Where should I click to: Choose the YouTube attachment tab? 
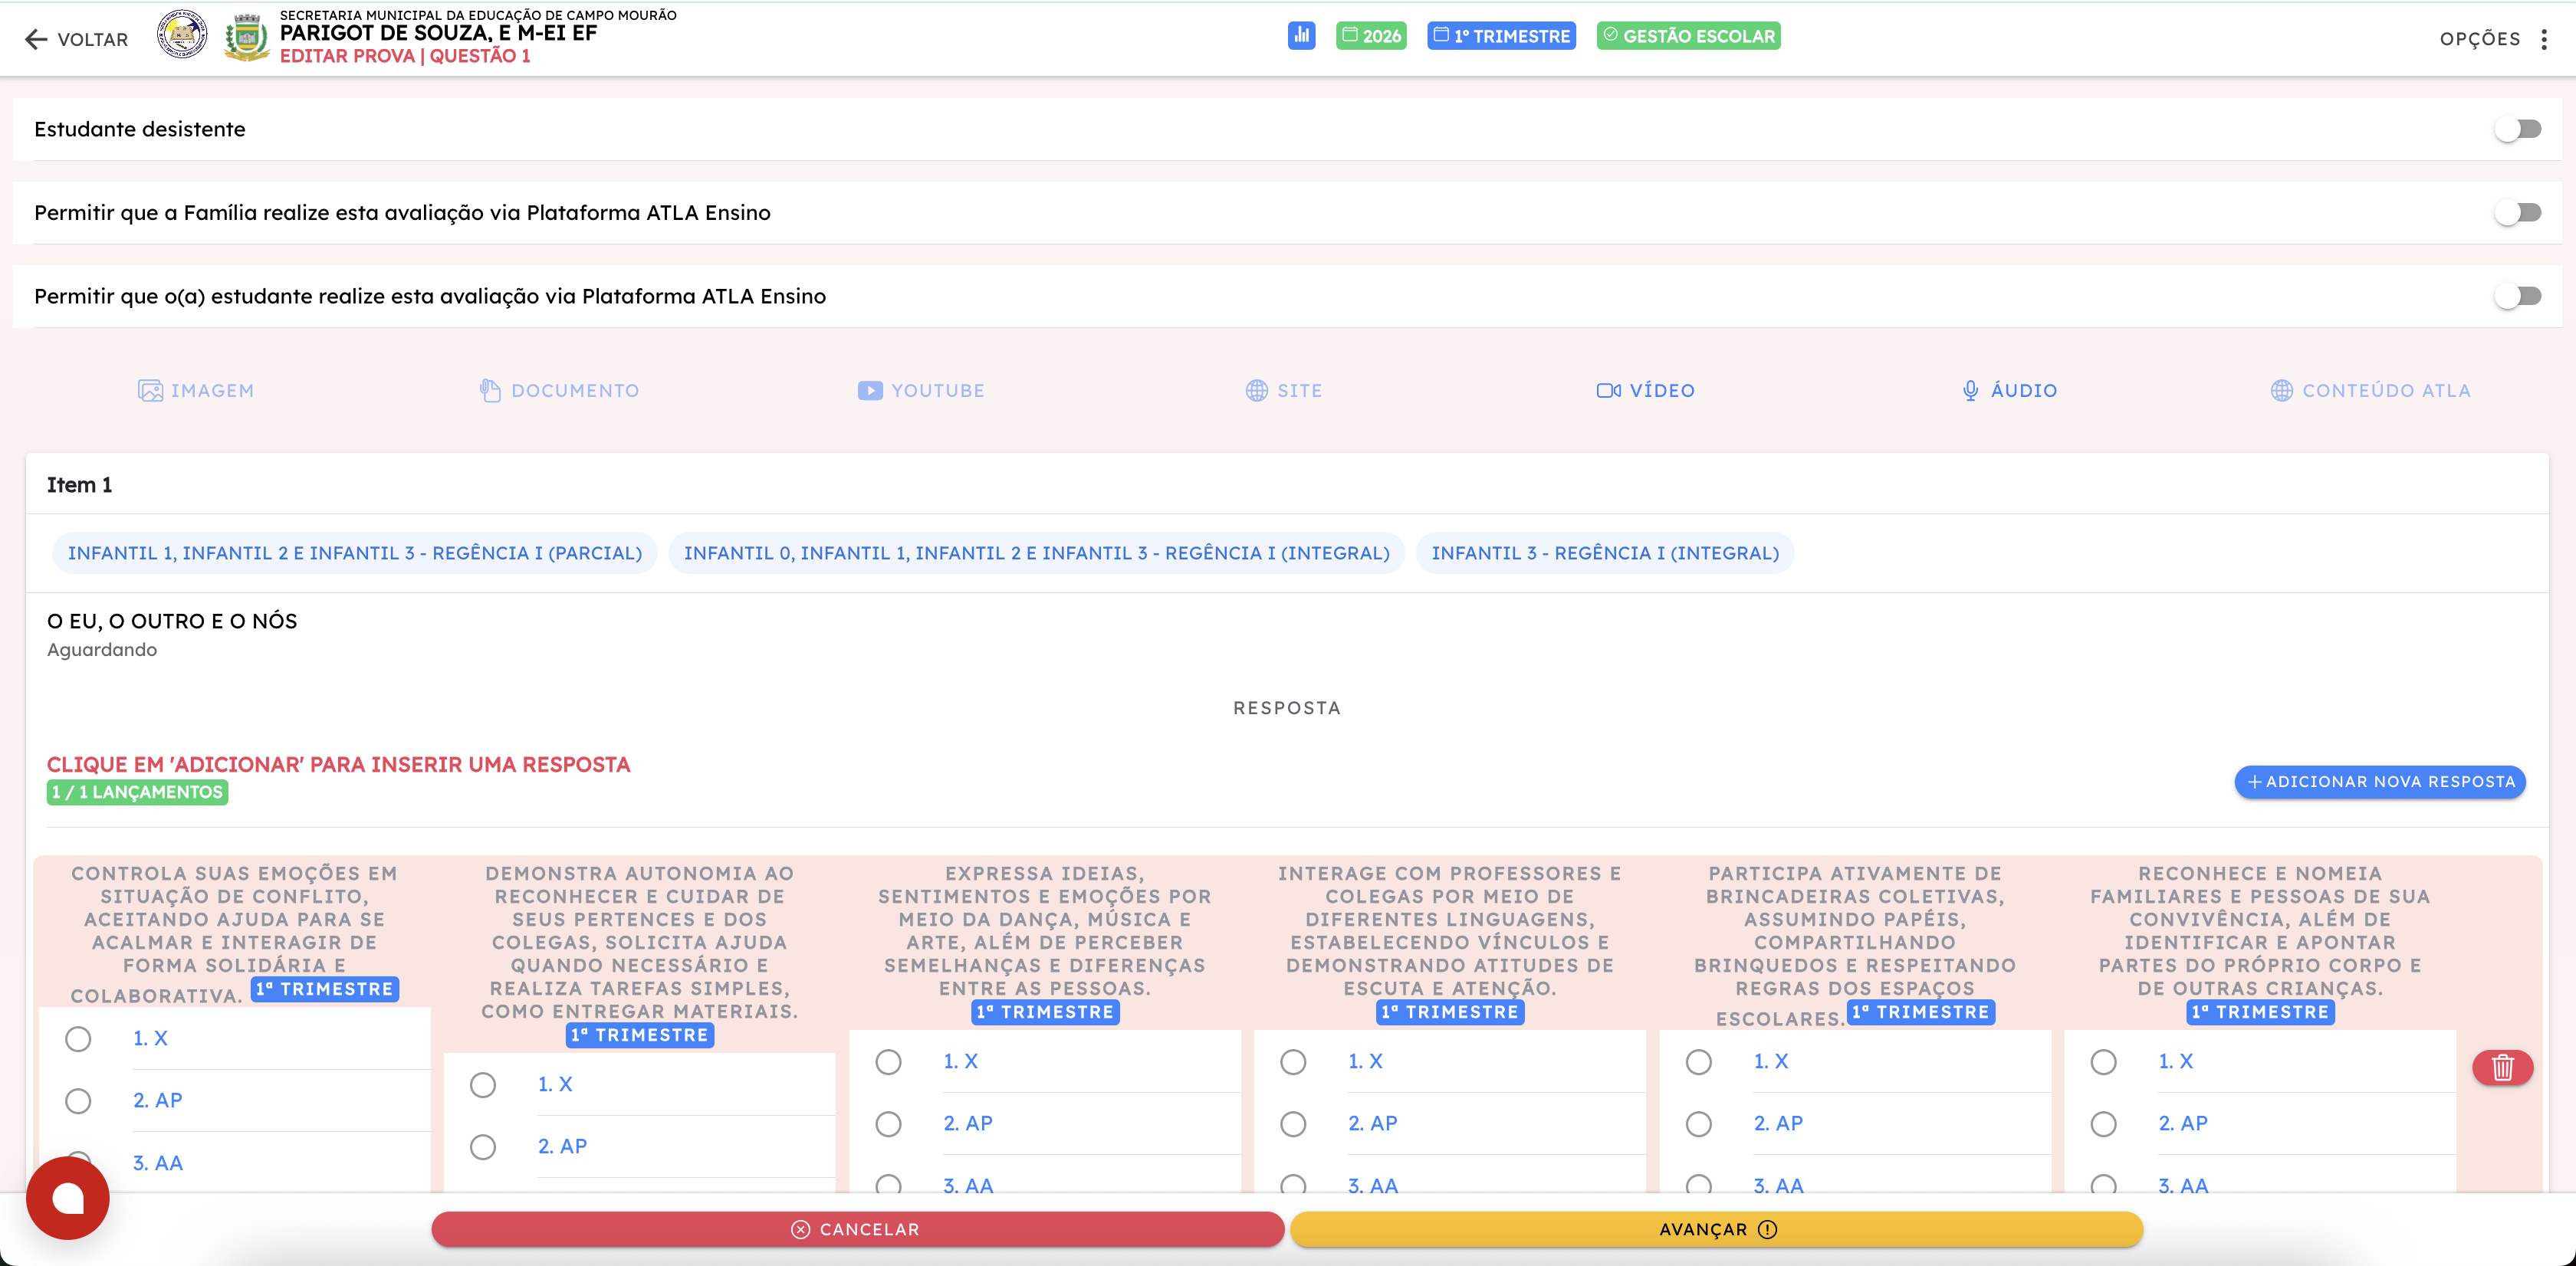(x=921, y=391)
